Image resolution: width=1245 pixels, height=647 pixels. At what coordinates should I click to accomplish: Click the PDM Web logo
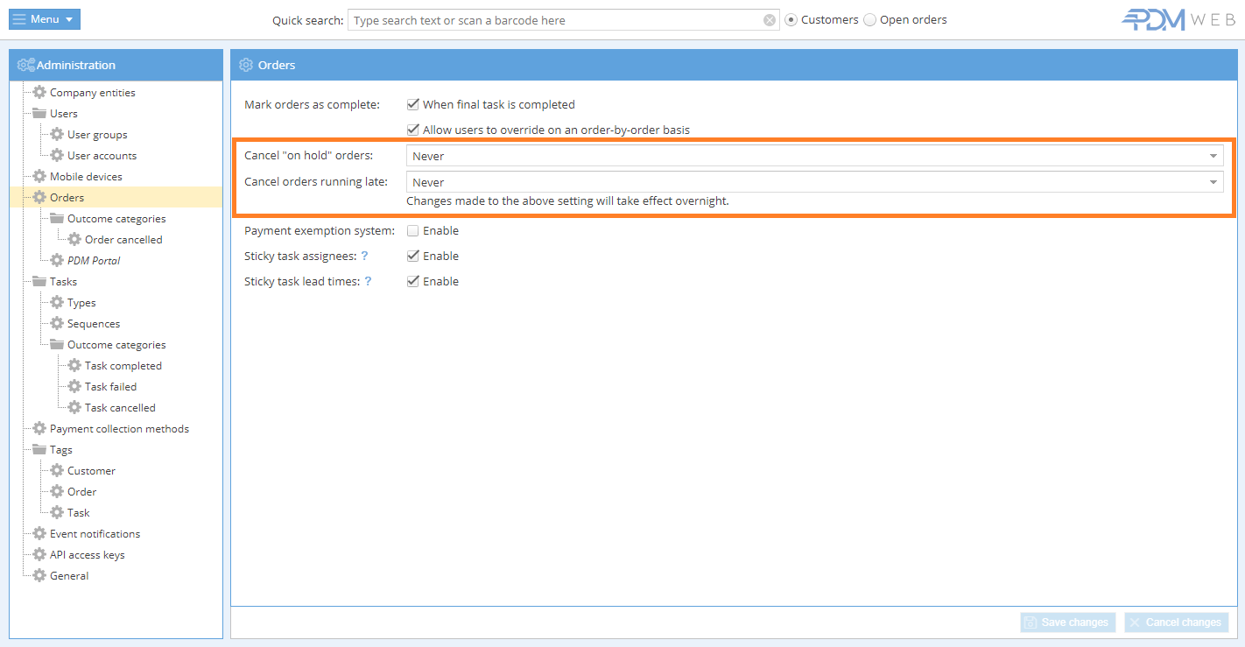(1178, 20)
